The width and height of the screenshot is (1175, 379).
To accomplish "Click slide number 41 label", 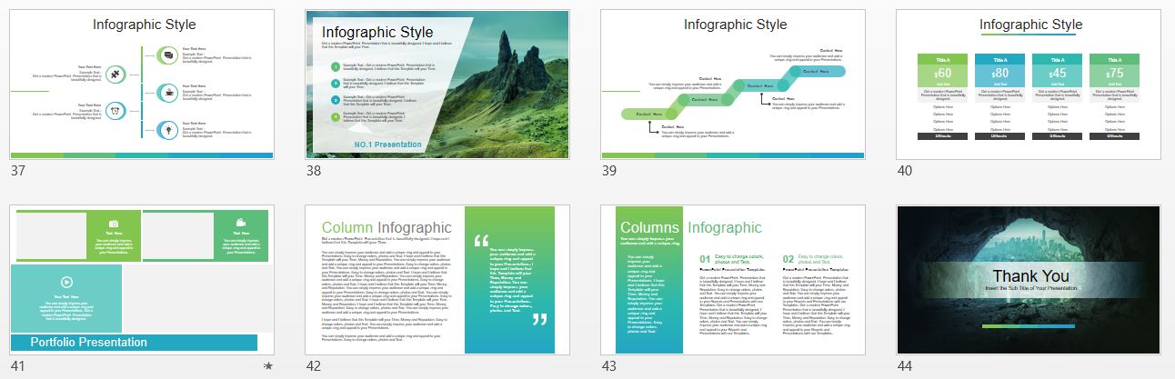I will (18, 366).
